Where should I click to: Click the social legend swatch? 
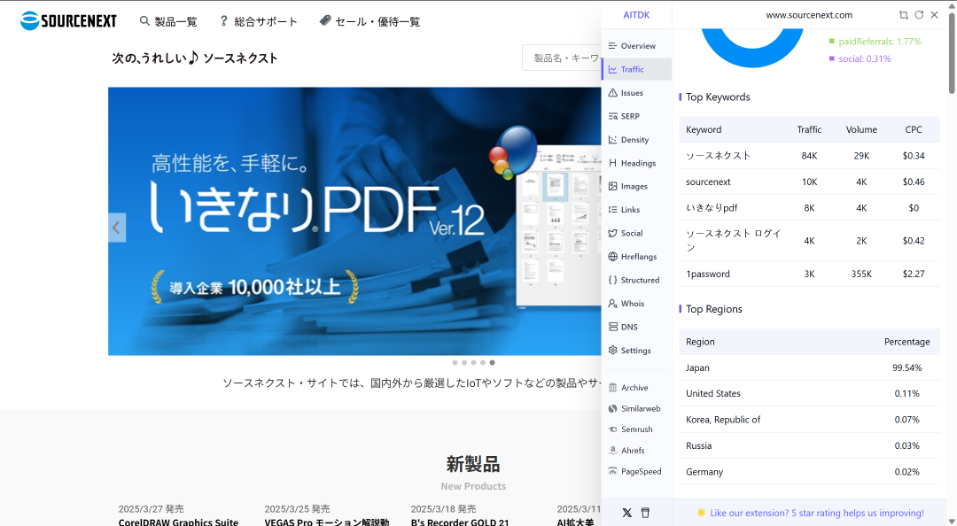coord(831,58)
